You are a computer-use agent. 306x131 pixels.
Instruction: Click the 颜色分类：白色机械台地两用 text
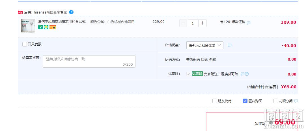coord(112,22)
